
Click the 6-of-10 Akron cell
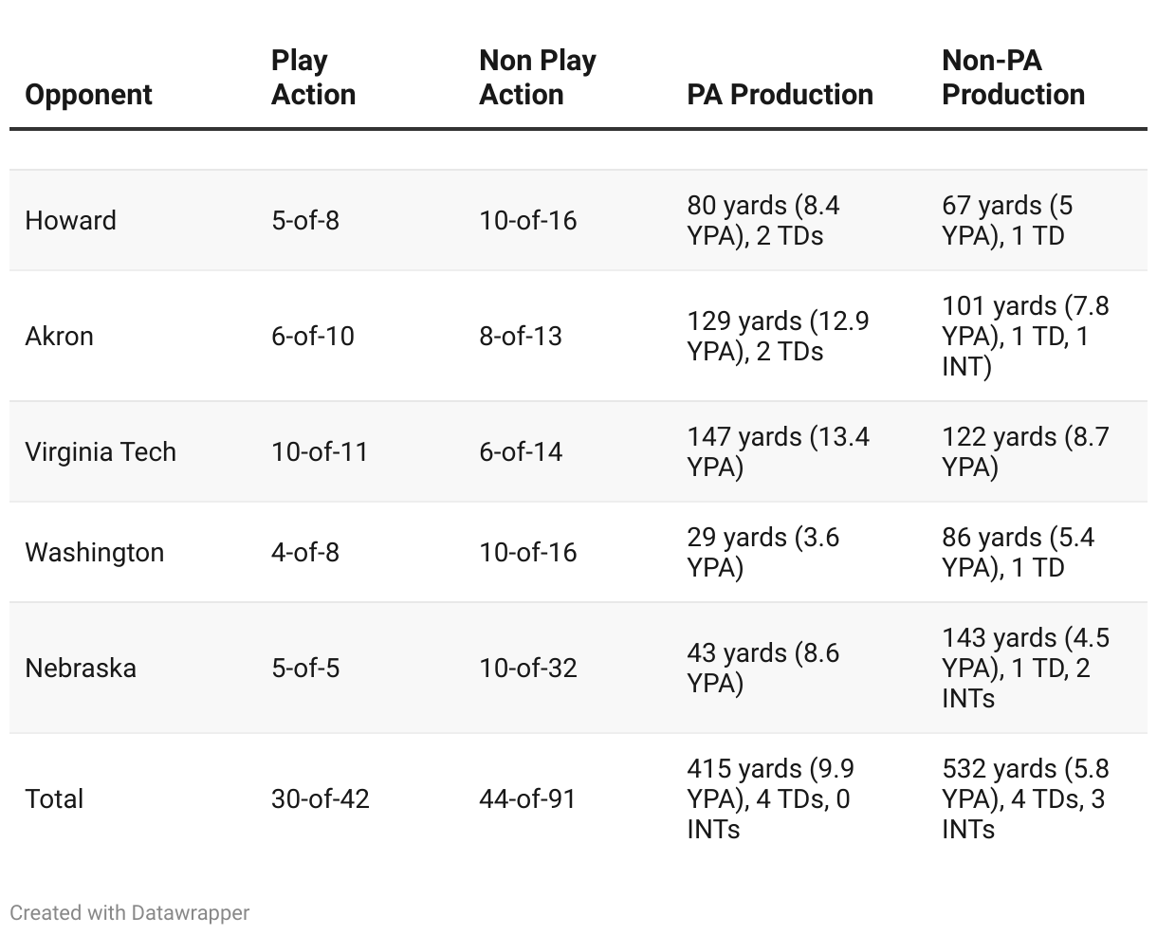tap(312, 337)
